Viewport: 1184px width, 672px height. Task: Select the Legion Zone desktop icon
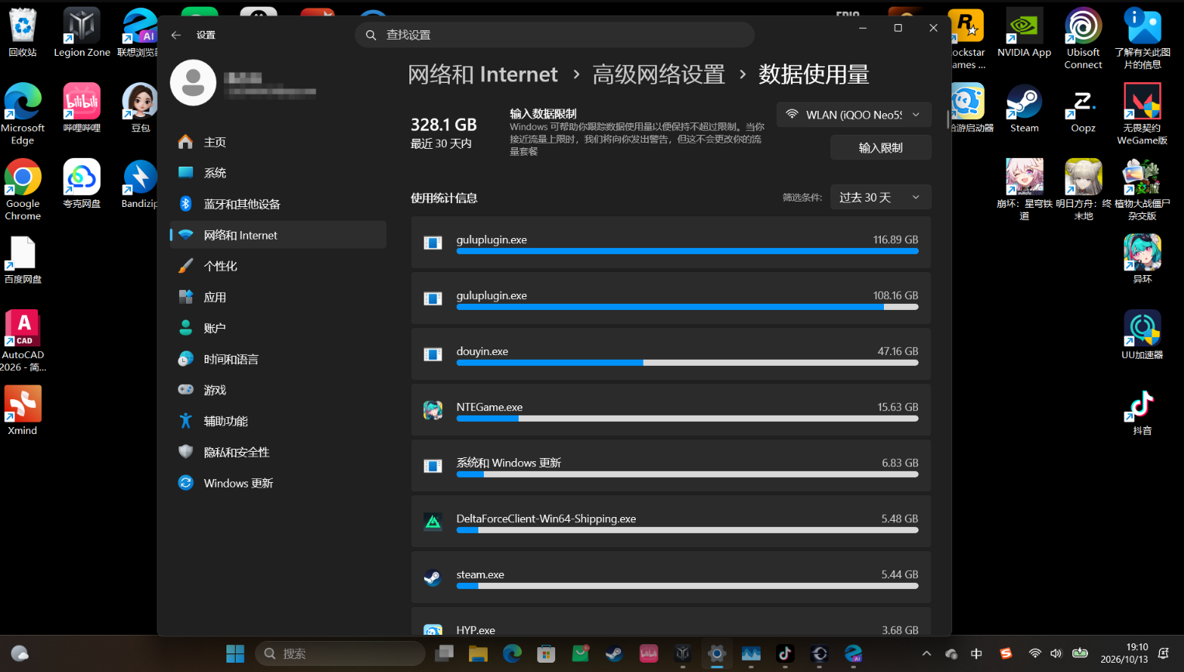click(82, 33)
